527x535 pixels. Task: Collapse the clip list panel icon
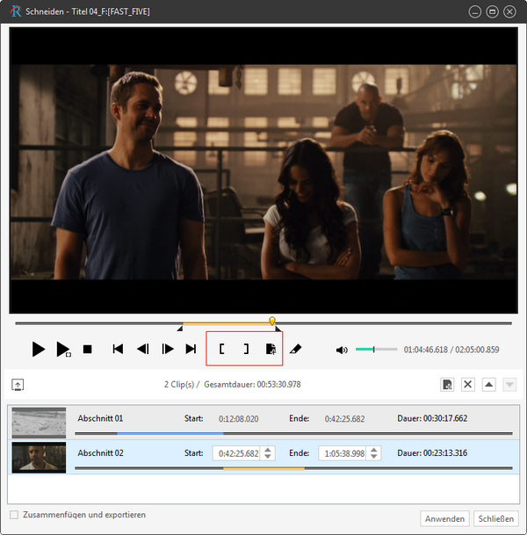18,385
